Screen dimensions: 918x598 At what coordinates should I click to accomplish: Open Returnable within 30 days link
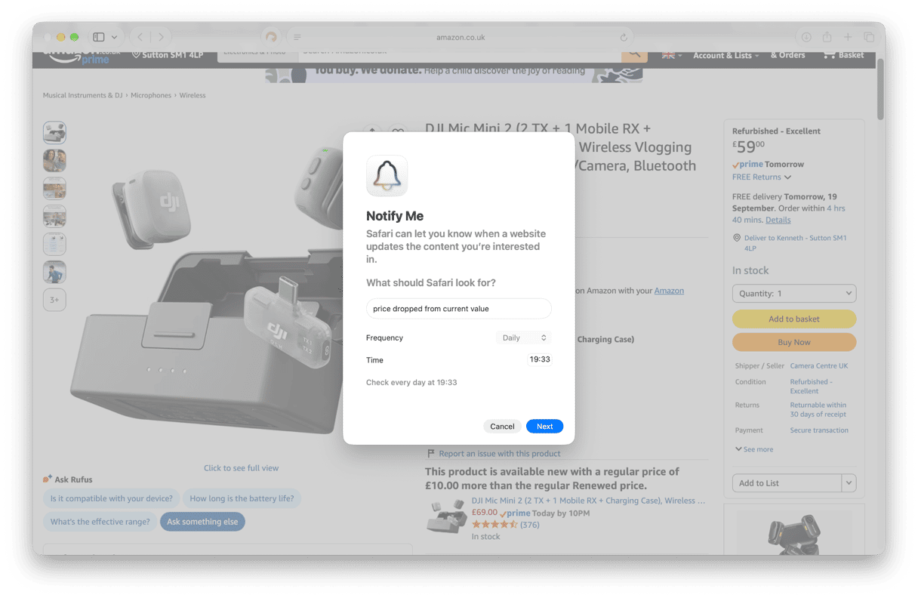point(818,409)
